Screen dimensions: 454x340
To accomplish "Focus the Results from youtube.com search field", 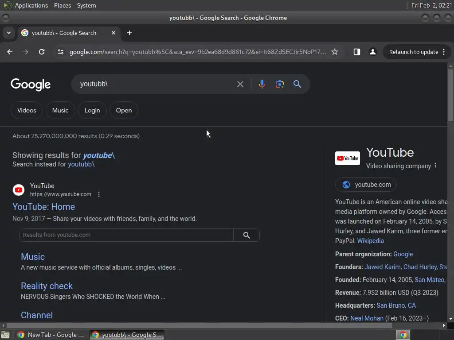I will (126, 235).
